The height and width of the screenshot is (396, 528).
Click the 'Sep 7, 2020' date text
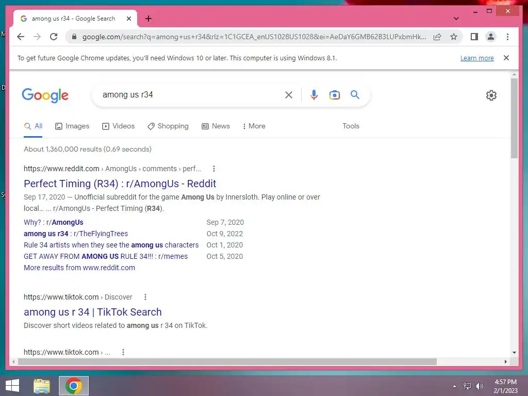225,222
